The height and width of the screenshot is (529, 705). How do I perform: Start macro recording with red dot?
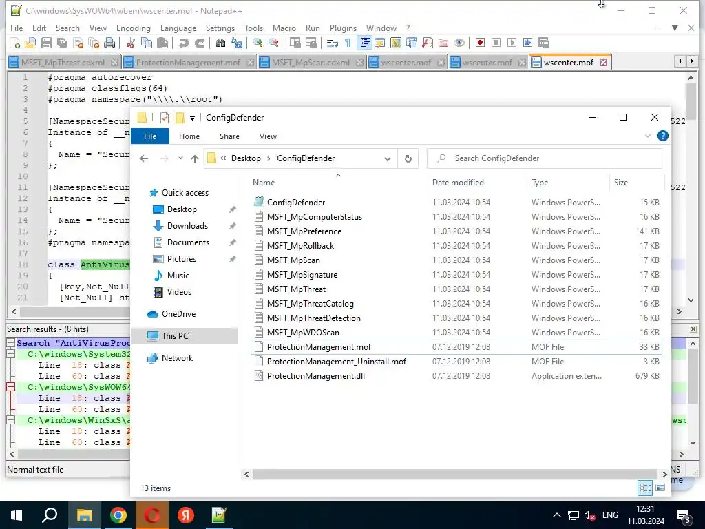click(x=480, y=43)
